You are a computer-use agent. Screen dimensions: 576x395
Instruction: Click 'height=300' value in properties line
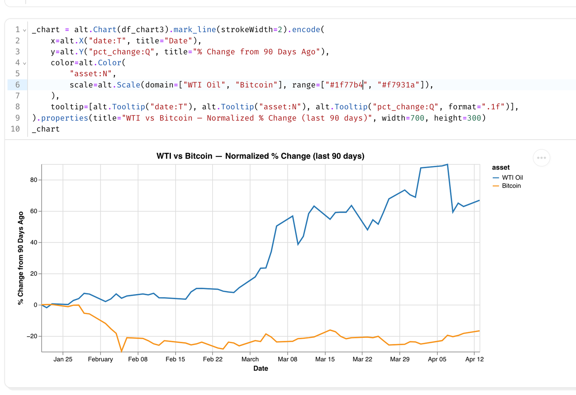pos(457,118)
